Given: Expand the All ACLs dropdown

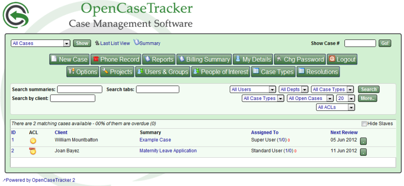Looking at the screenshot, I should point(335,108).
